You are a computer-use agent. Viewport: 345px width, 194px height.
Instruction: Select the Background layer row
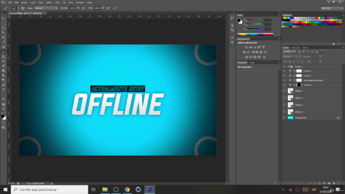tap(312, 117)
